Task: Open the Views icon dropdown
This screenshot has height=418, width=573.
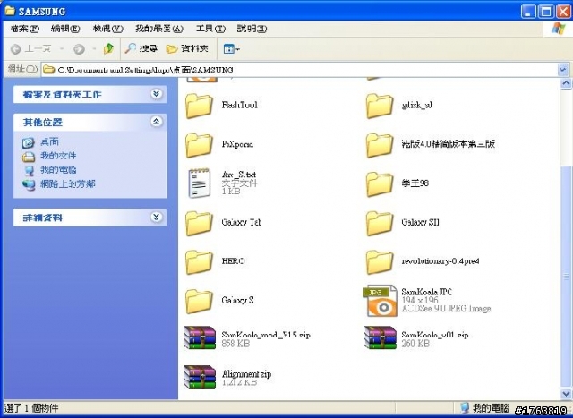Action: 231,49
